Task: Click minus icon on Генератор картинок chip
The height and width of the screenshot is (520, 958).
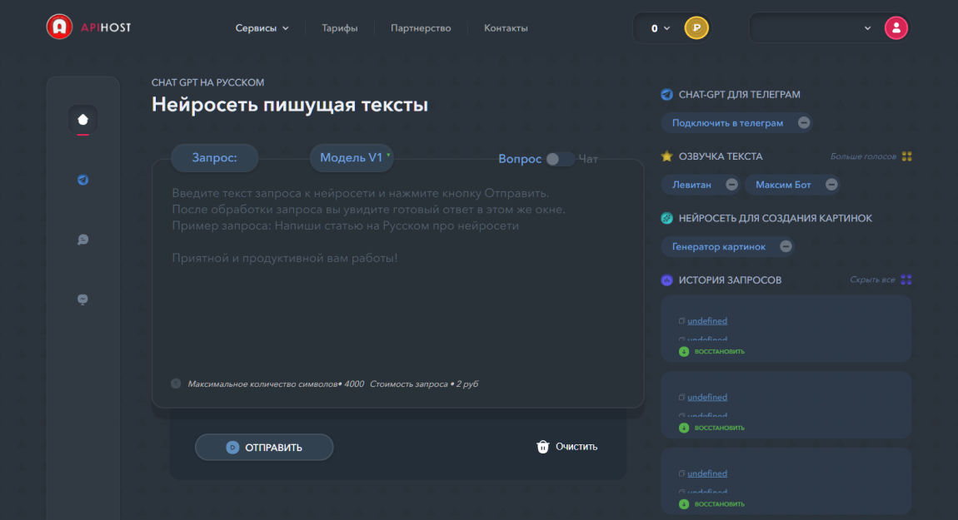Action: coord(786,246)
